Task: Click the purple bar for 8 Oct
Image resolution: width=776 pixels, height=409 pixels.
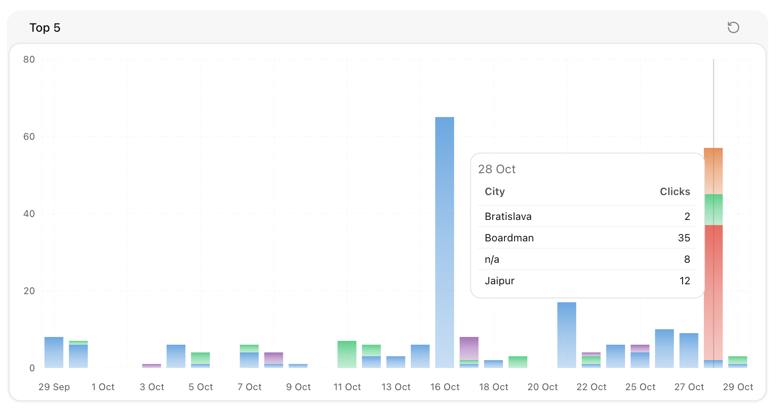Action: pos(274,358)
